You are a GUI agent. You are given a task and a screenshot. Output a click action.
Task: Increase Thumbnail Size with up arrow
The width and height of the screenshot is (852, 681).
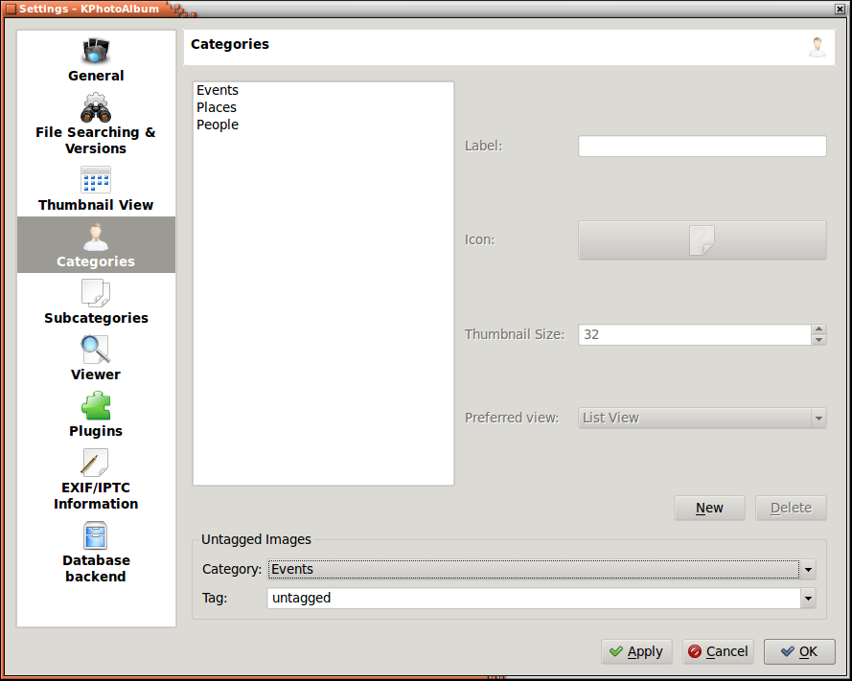point(818,329)
